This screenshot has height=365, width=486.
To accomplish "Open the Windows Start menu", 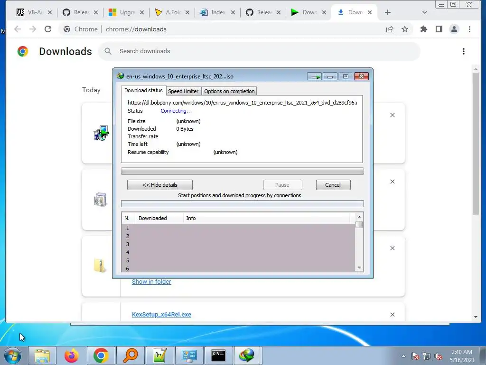I will tap(12, 355).
